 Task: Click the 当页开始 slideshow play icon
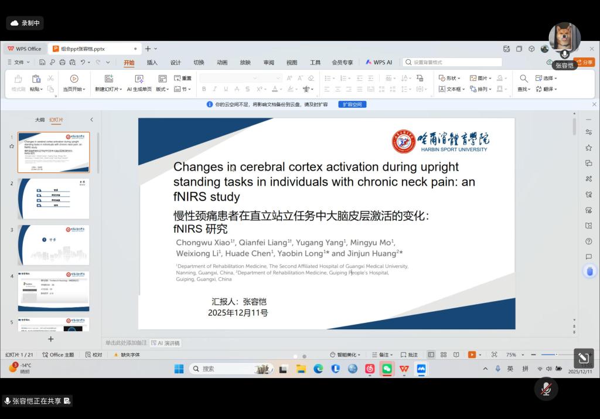(74, 79)
